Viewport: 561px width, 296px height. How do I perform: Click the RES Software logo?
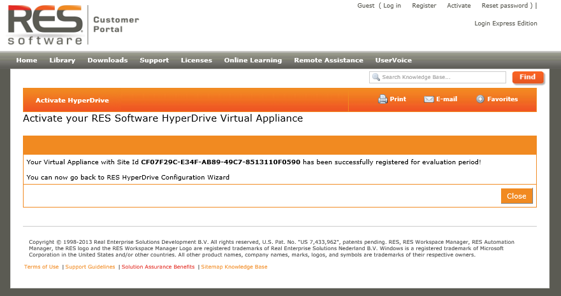pyautogui.click(x=45, y=25)
